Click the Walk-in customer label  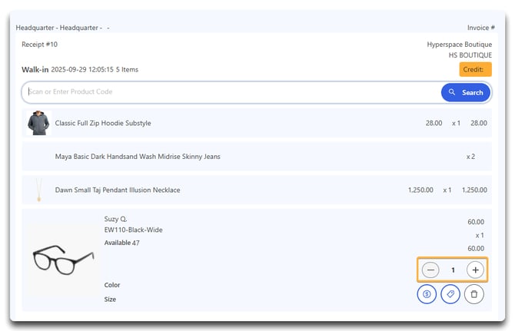(x=35, y=69)
